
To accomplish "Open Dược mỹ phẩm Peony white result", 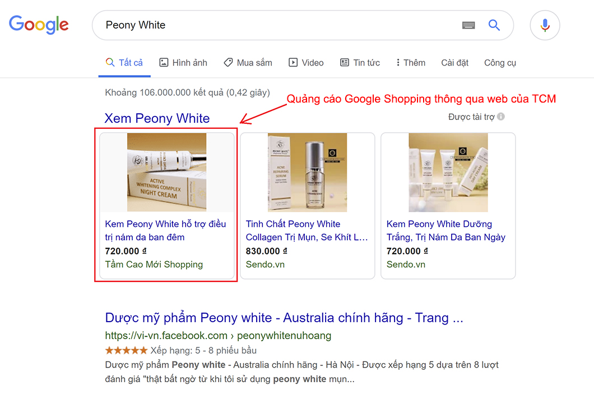I will point(284,318).
